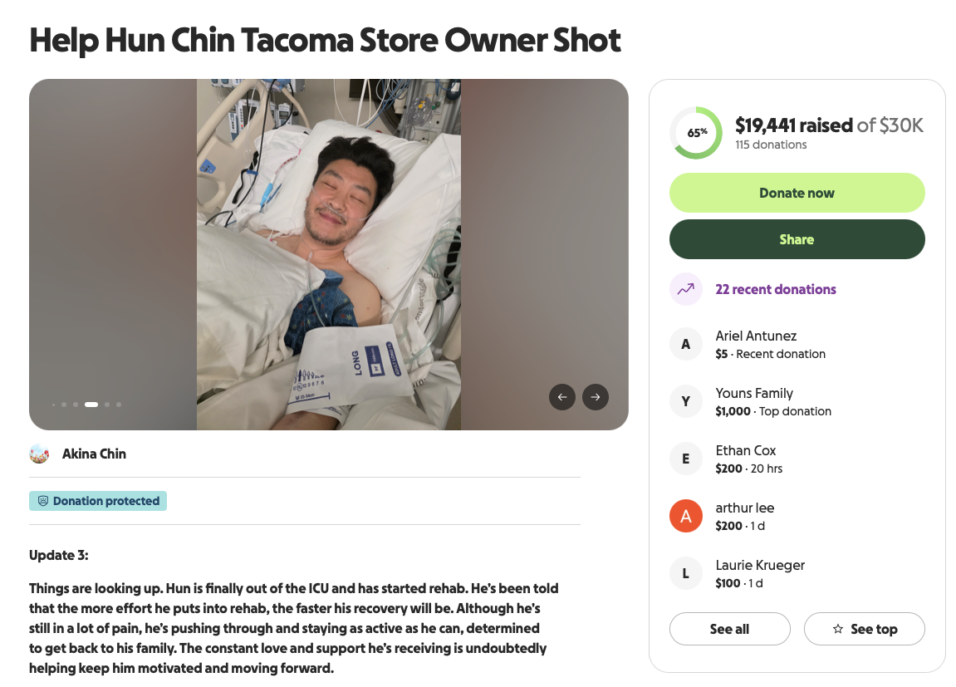
Task: Open the 22 recent donations link
Action: coord(776,289)
